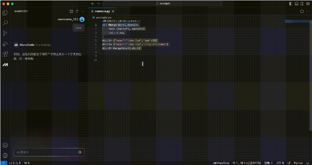The height and width of the screenshot is (165, 312).
Task: Open UTF-8 encoding selector in status bar
Action: pos(280,163)
